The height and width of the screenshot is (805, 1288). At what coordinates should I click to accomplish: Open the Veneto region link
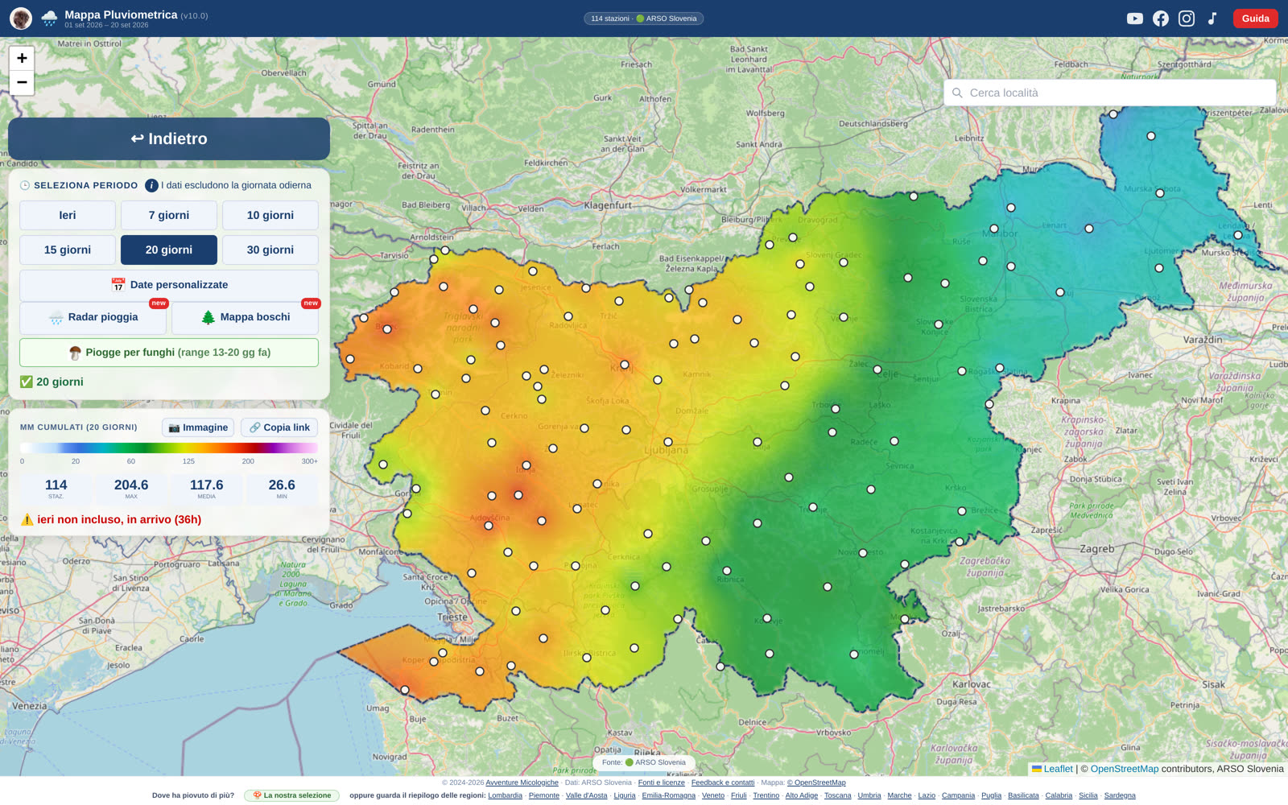[712, 795]
